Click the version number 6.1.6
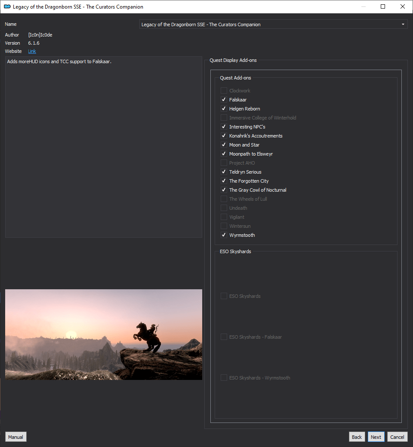Viewport: 413px width, 447px height. [x=34, y=43]
